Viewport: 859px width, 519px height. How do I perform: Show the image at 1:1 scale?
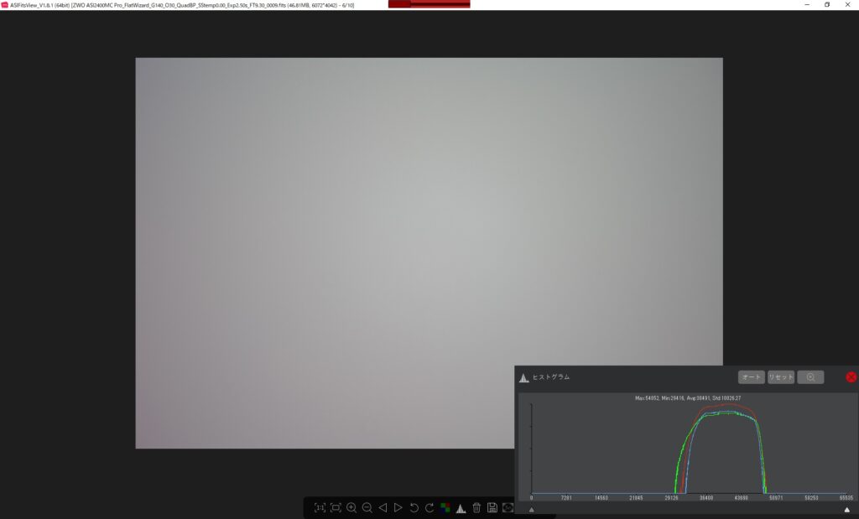(320, 507)
